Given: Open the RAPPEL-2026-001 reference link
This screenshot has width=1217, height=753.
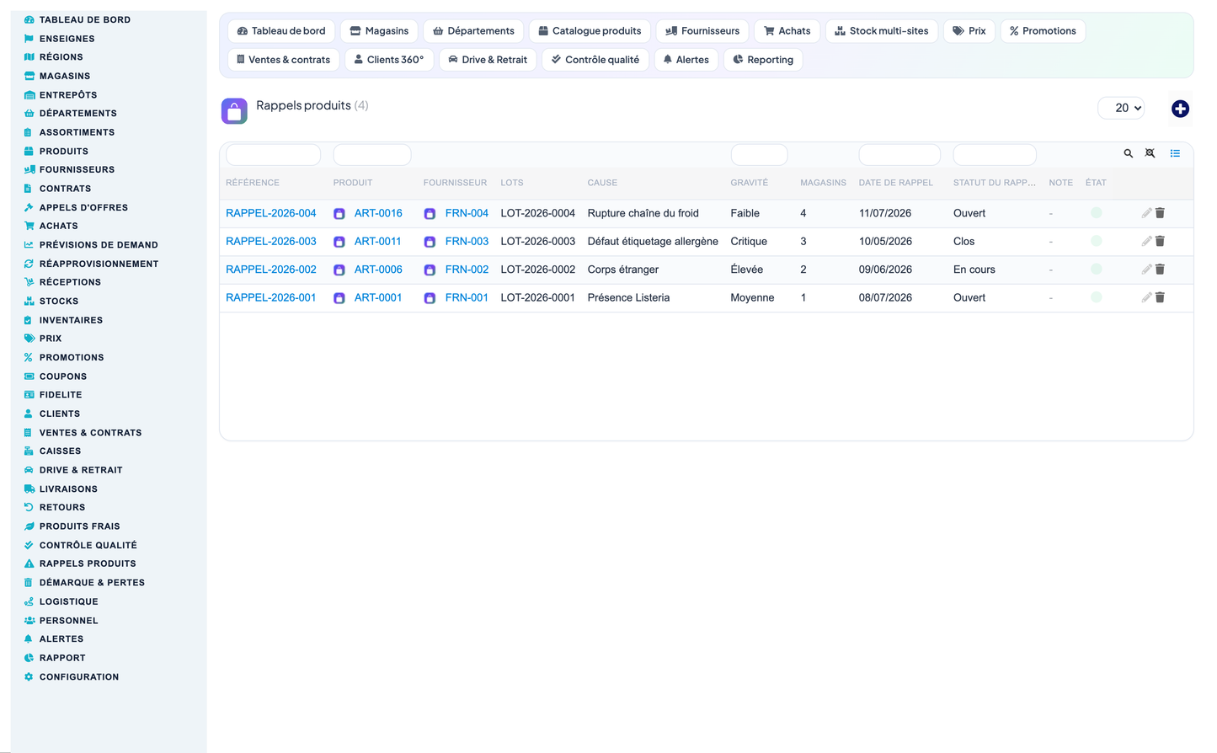Looking at the screenshot, I should (271, 297).
